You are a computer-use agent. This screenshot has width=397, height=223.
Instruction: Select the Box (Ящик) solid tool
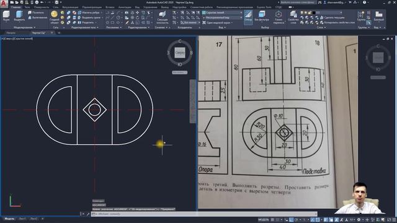coord(6,16)
